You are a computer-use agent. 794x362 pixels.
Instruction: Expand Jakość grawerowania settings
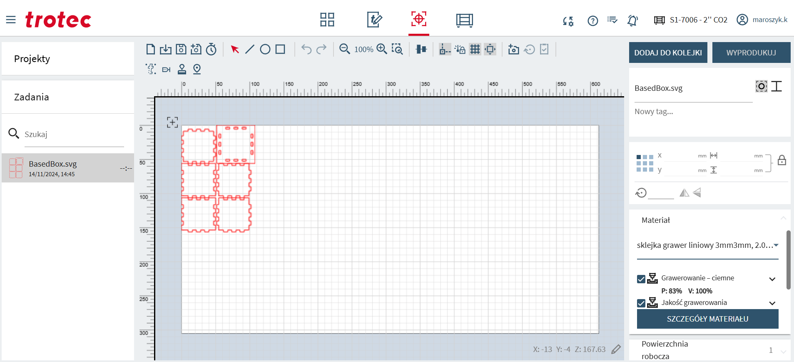point(772,303)
